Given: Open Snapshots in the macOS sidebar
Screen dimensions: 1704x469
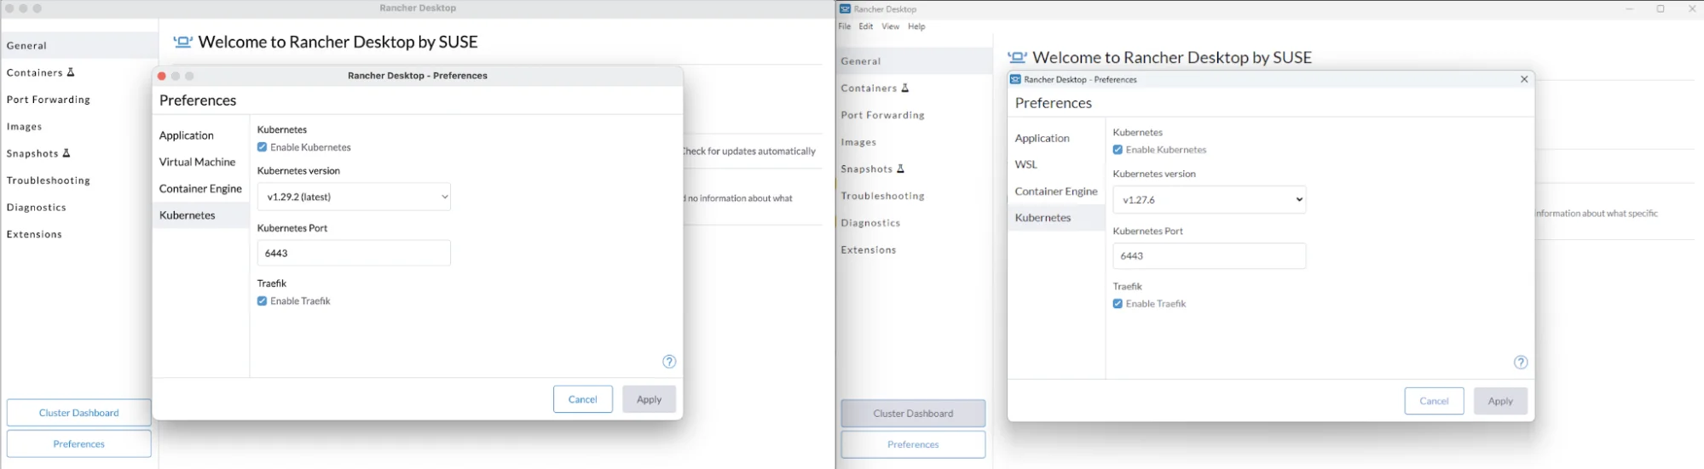Looking at the screenshot, I should (79, 153).
